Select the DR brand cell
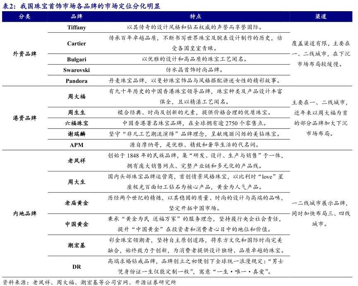 click(77, 267)
